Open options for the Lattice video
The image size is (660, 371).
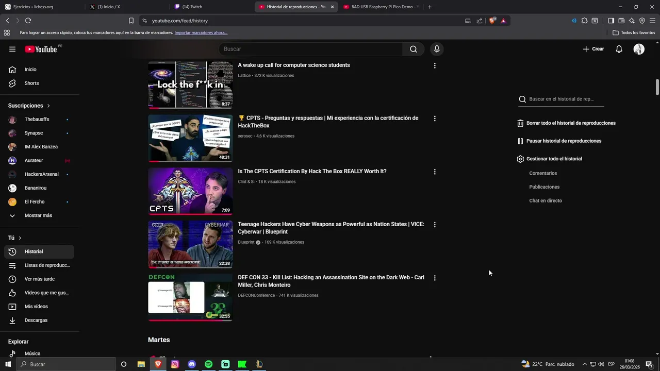[x=435, y=65]
